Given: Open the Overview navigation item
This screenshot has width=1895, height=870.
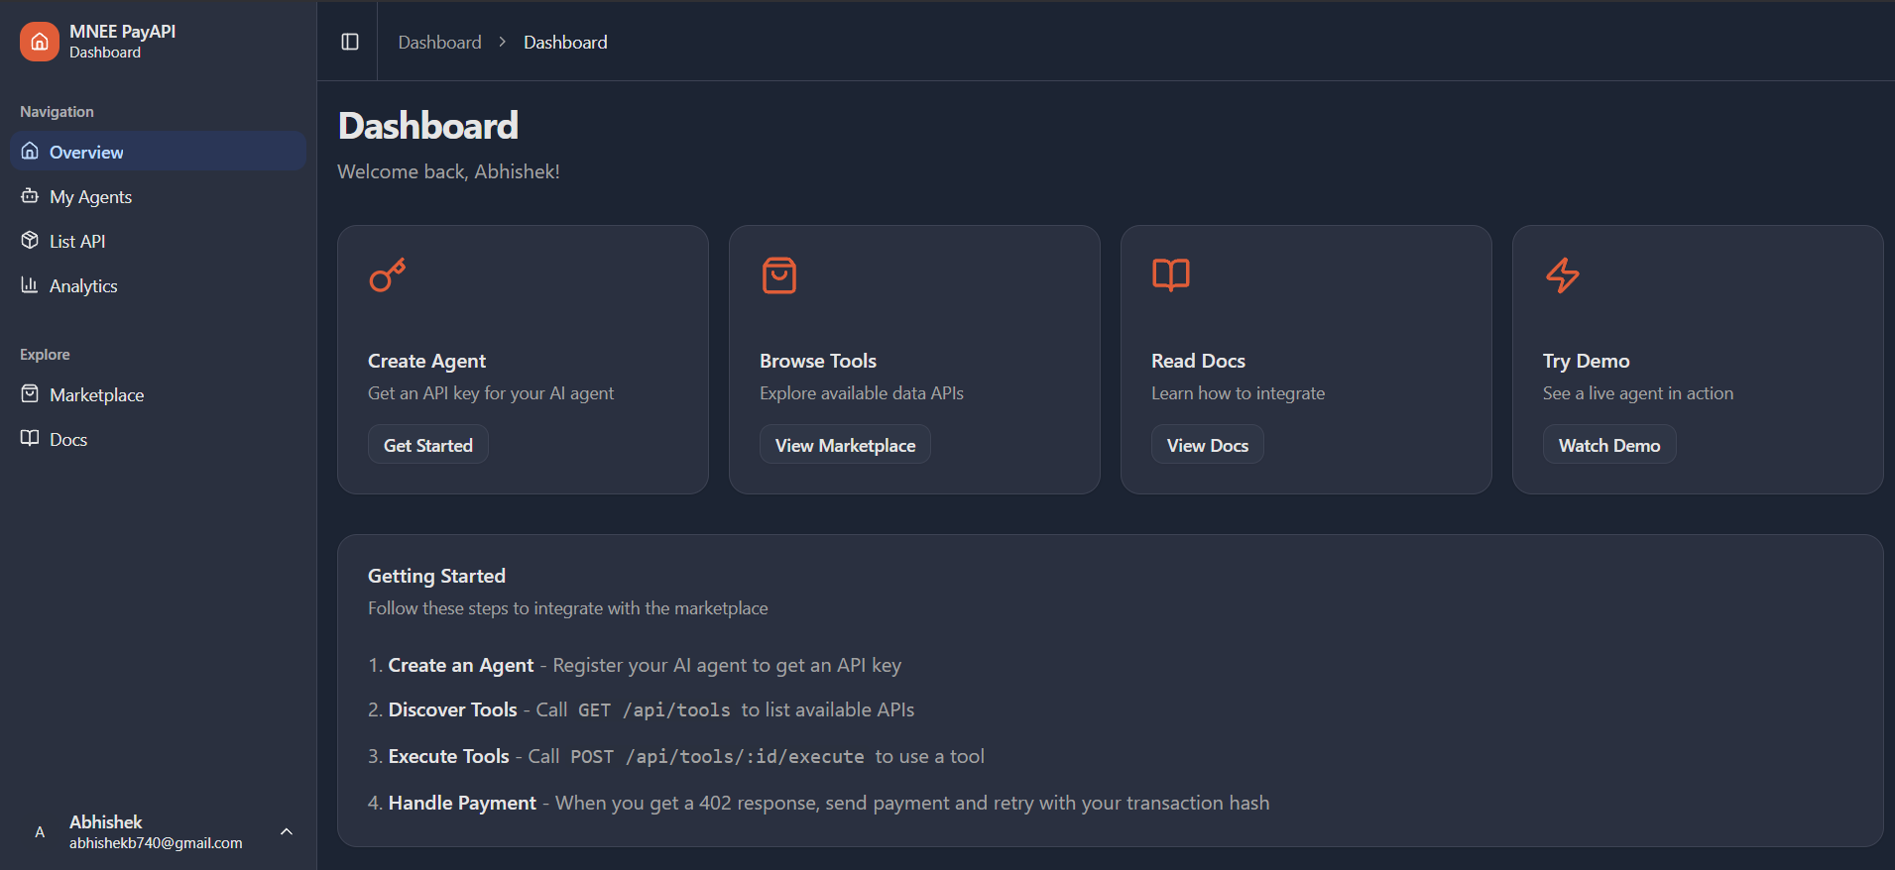Looking at the screenshot, I should (x=159, y=151).
